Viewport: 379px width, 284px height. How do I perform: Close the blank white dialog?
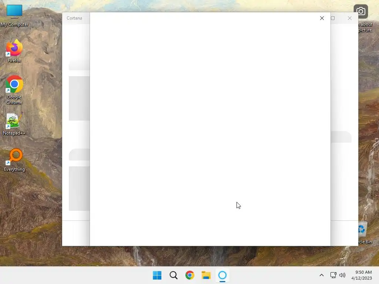tap(322, 18)
